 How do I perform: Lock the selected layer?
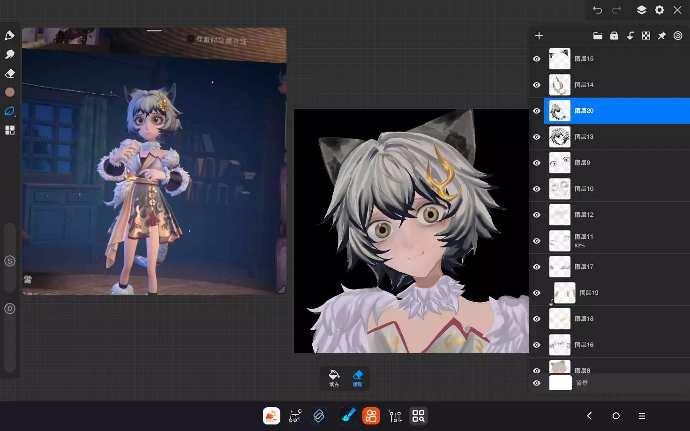(x=614, y=36)
